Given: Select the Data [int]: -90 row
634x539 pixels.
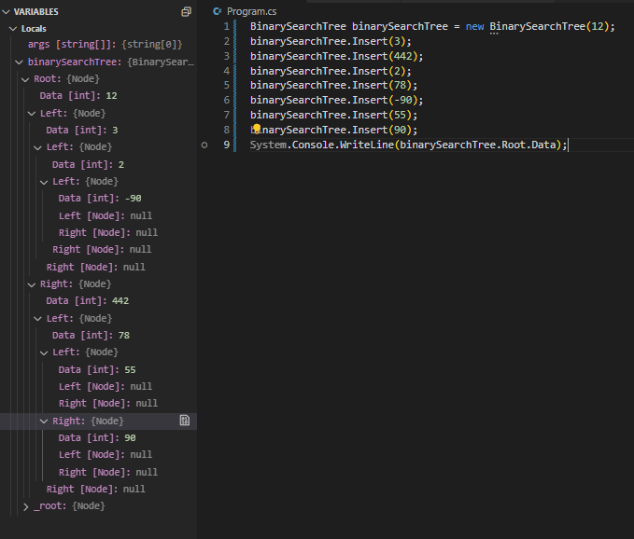Looking at the screenshot, I should pos(99,199).
